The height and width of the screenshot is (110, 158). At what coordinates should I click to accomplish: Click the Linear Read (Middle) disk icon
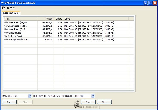pos(6,26)
